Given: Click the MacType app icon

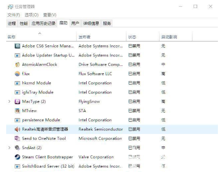Looking at the screenshot, I should pos(17,101).
